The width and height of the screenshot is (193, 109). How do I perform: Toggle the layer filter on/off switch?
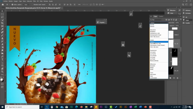pyautogui.click(x=181, y=19)
